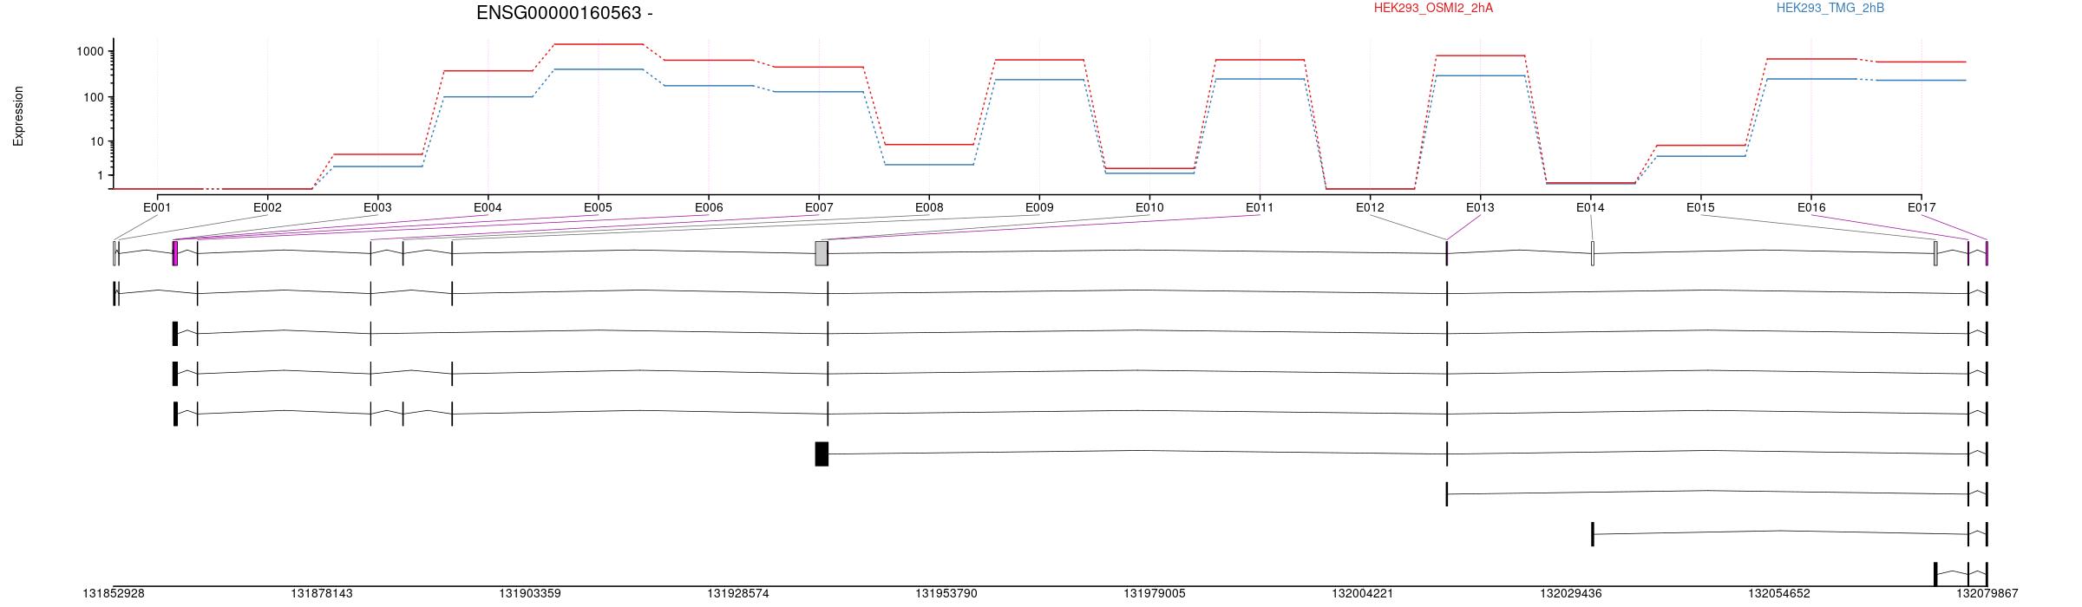
Task: Click genomic coordinate 131878143
Action: pyautogui.click(x=322, y=594)
